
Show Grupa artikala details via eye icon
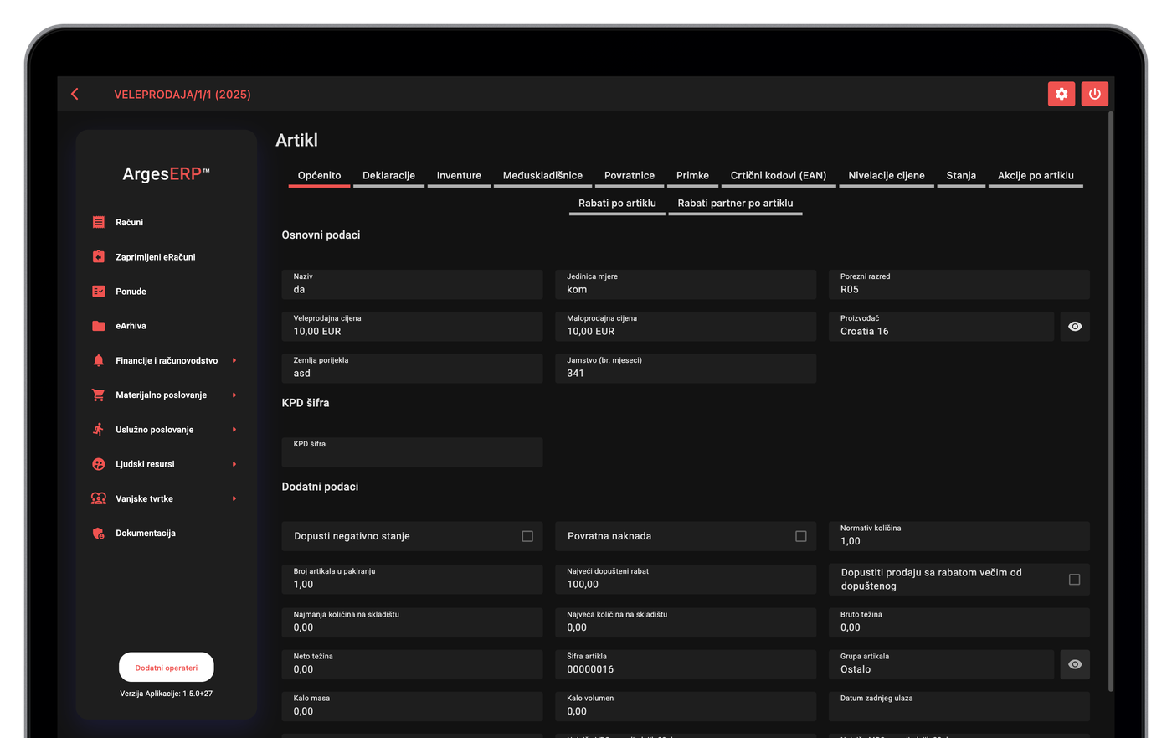(x=1075, y=664)
